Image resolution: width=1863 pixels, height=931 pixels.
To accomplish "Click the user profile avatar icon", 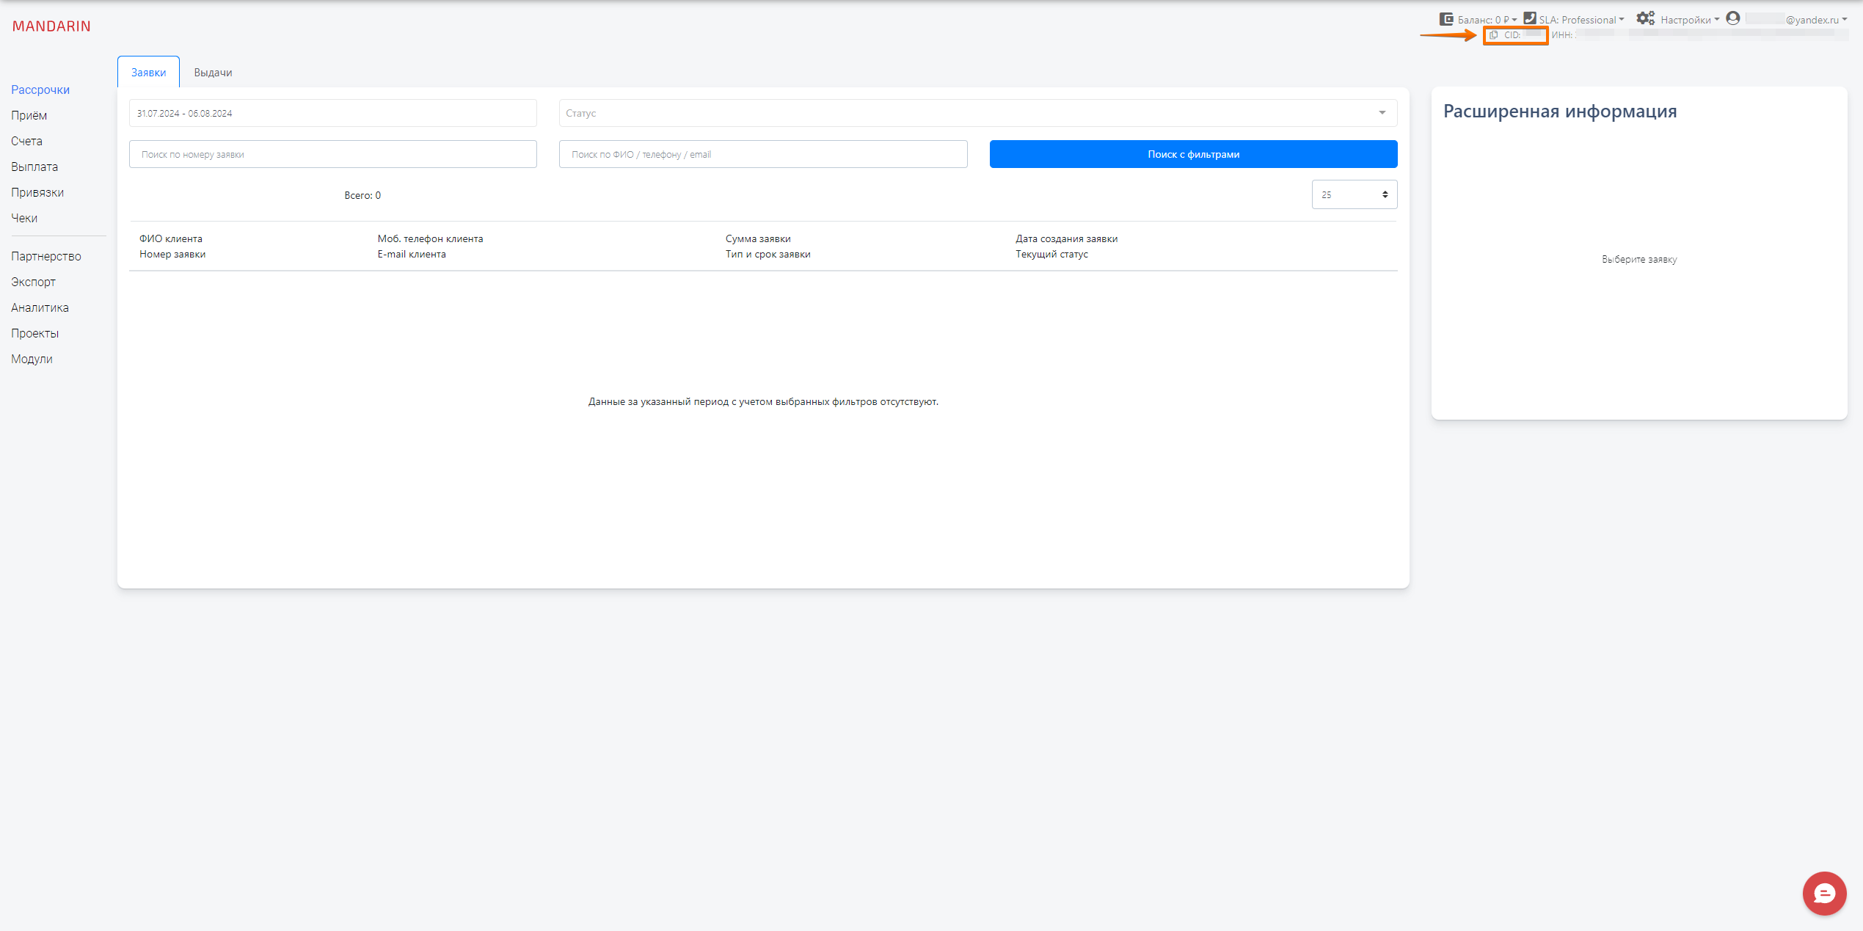I will pos(1733,18).
